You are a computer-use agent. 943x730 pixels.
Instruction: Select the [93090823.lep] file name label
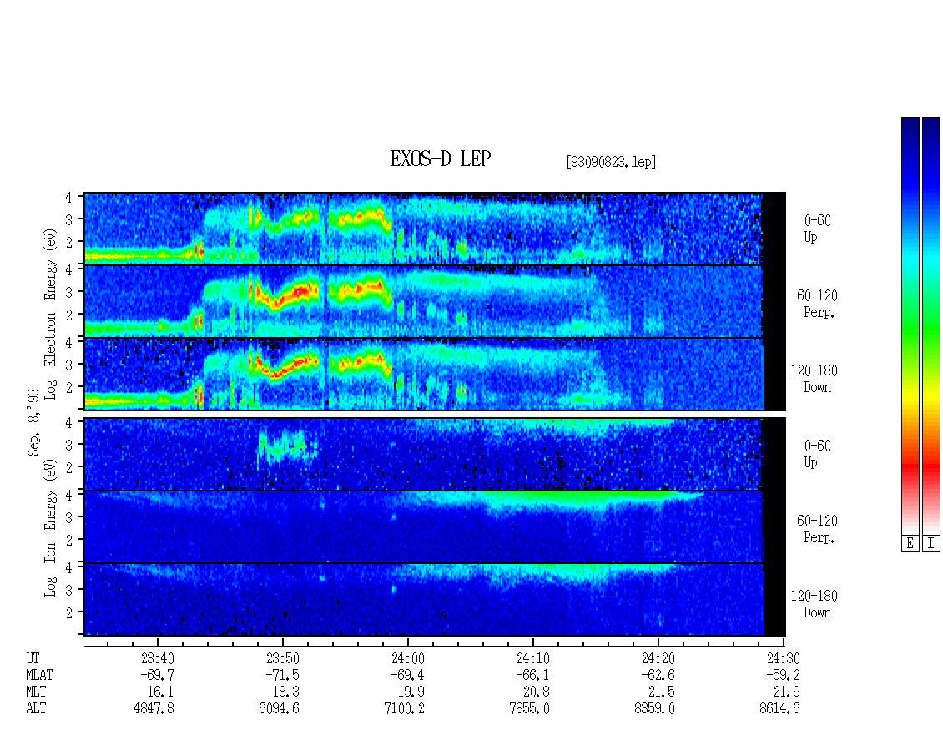611,162
